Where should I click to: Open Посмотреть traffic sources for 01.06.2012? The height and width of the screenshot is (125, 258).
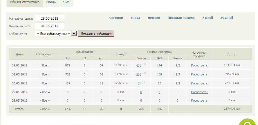pyautogui.click(x=199, y=65)
